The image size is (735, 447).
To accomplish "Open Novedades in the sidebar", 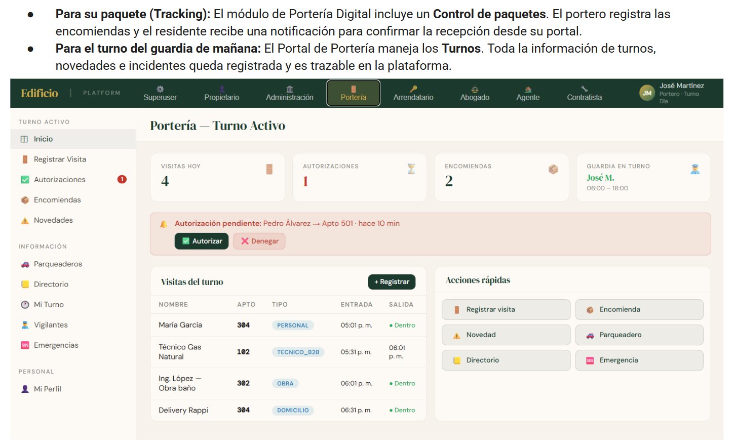I will [73, 220].
